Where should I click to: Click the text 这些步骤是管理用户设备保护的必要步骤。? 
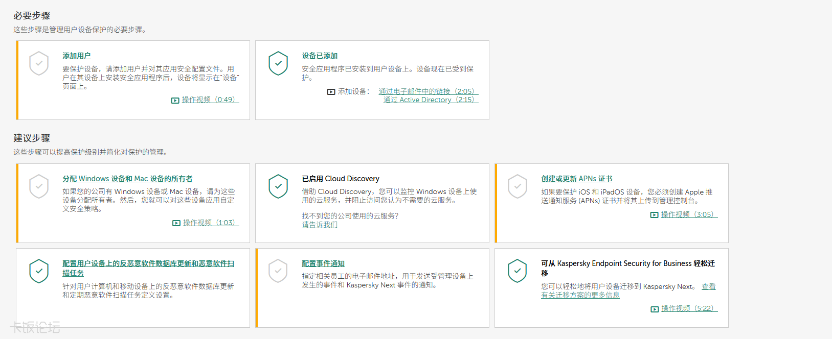pyautogui.click(x=81, y=30)
